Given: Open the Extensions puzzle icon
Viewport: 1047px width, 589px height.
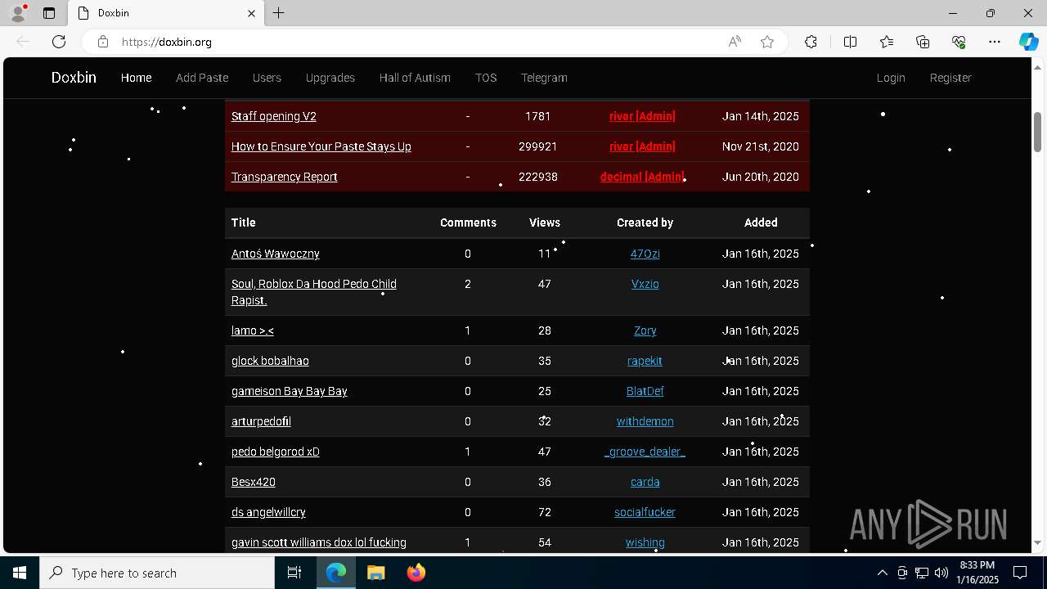Looking at the screenshot, I should (x=811, y=42).
